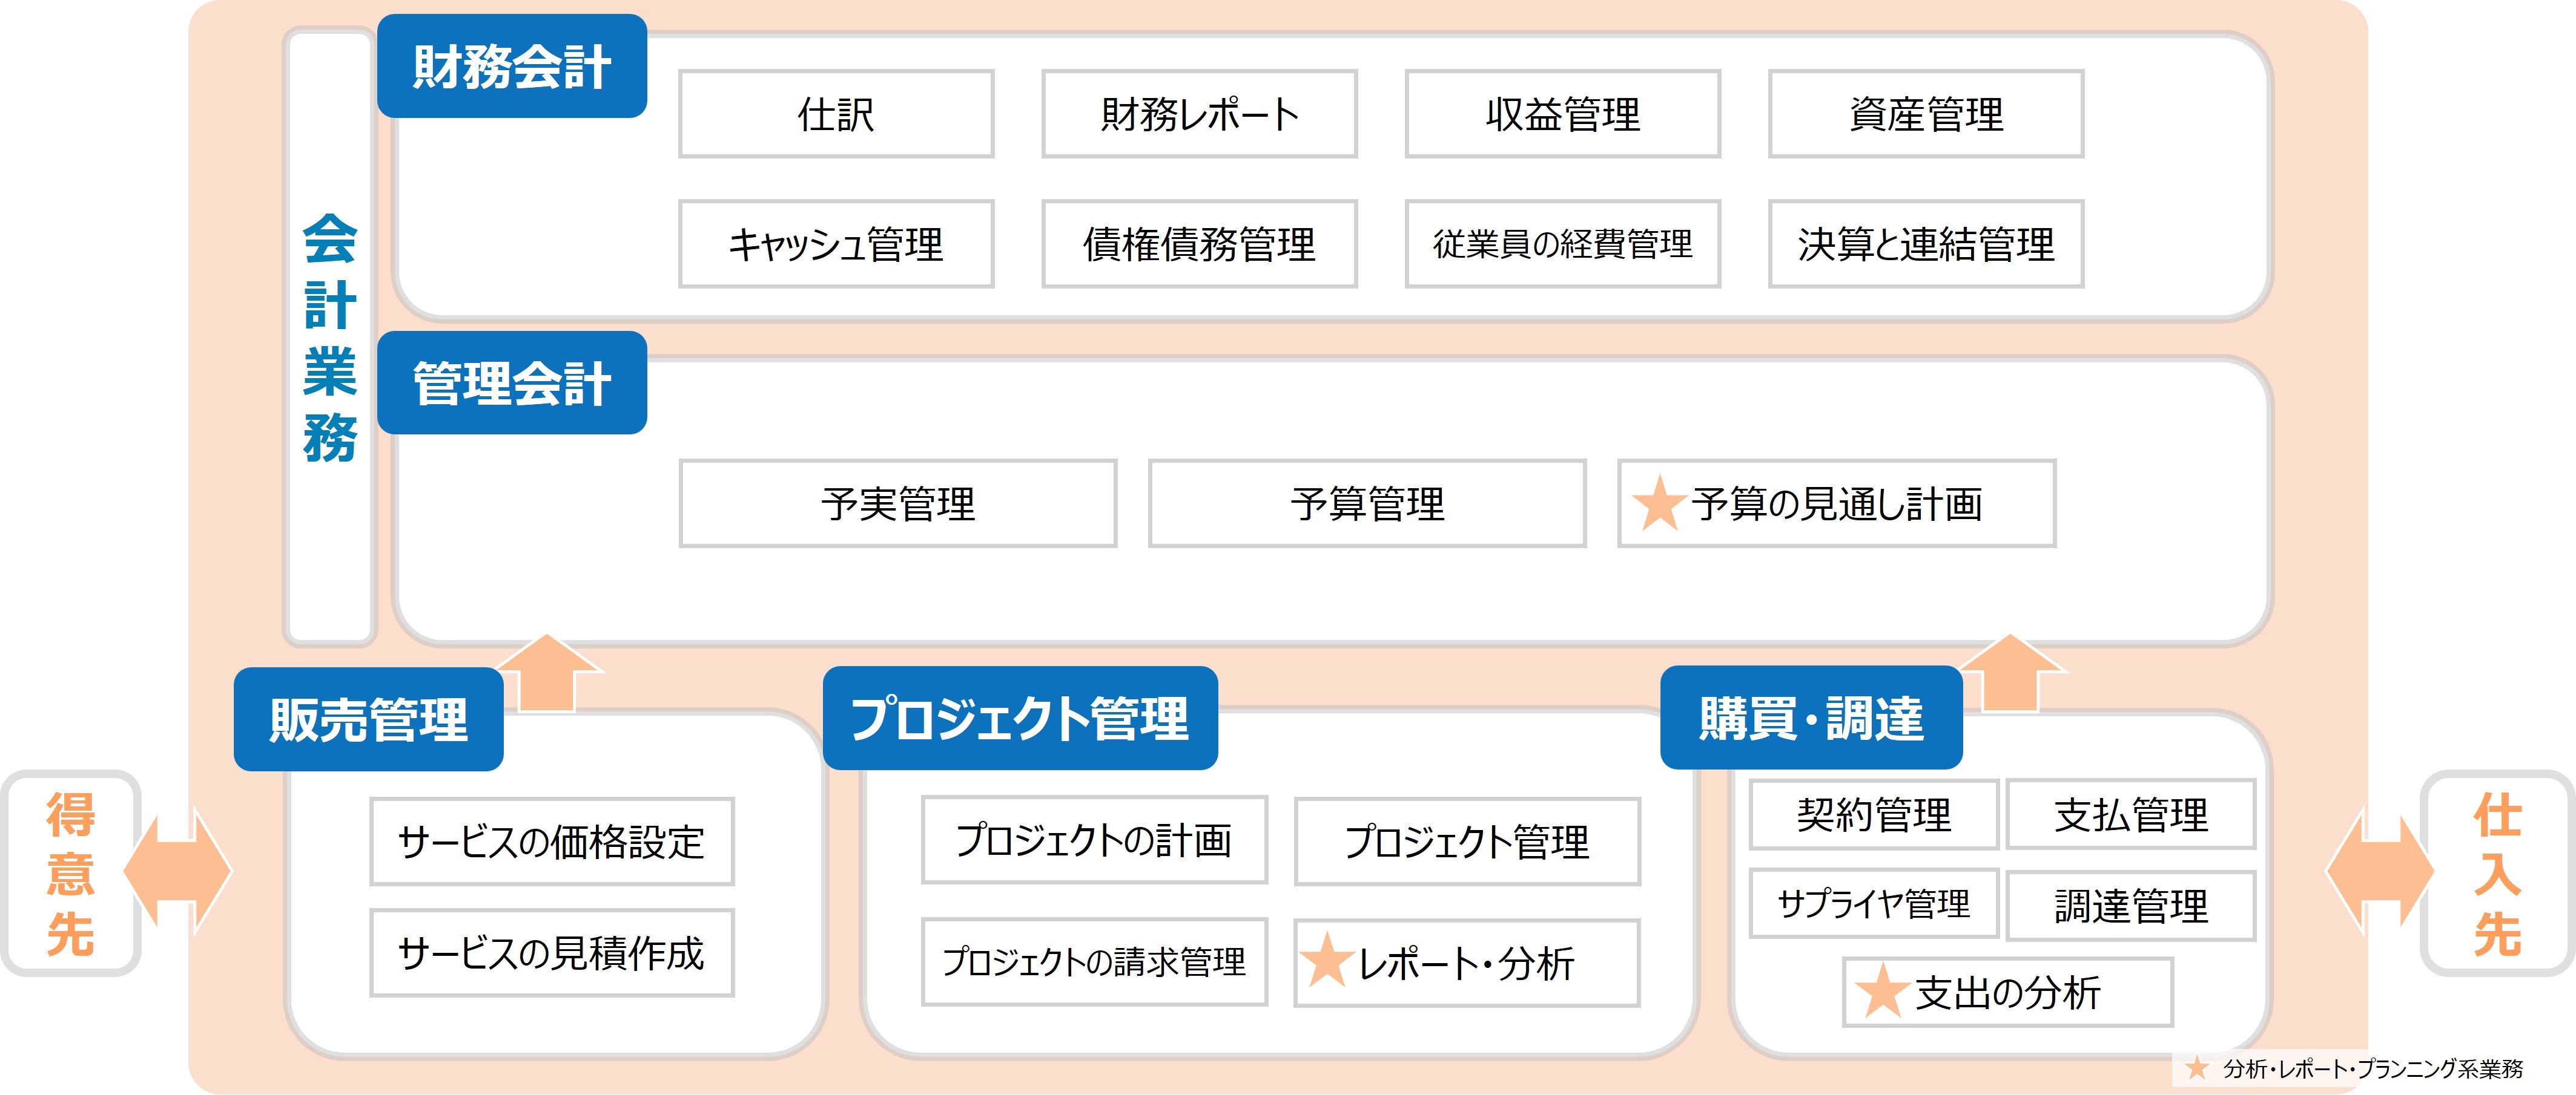Select the 管理会計 header tab
The image size is (2576, 1095).
point(511,384)
